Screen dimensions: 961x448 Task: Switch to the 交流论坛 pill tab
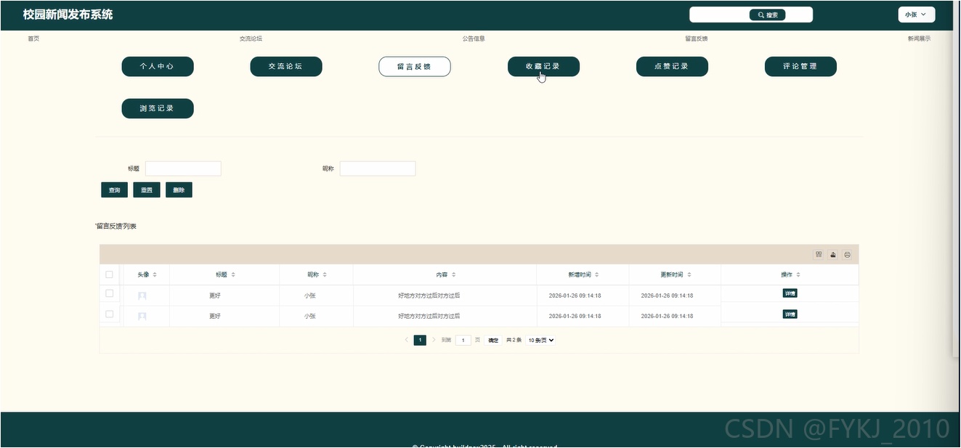[286, 66]
